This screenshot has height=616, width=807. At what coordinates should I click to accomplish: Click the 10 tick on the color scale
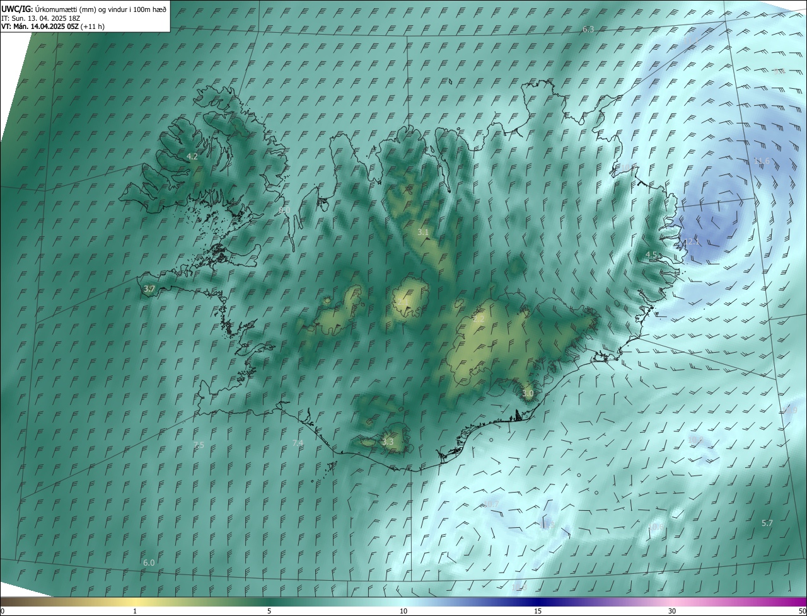[403, 612]
